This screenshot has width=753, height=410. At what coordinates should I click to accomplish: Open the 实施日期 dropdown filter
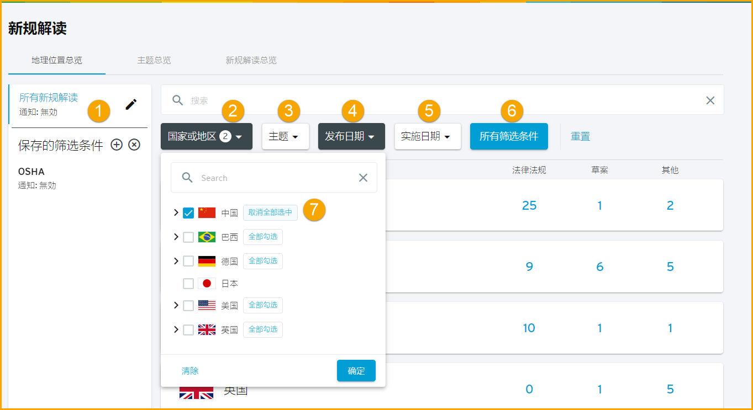pos(428,136)
